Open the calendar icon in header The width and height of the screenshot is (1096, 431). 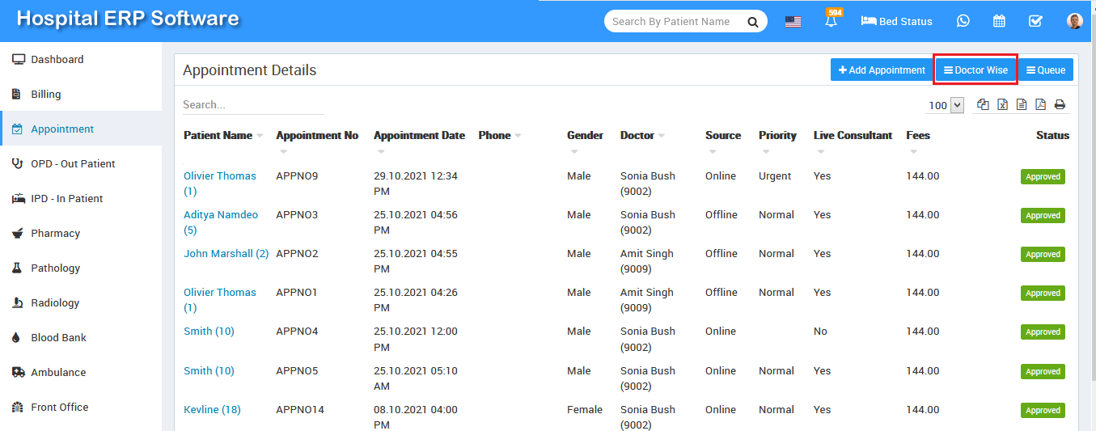point(999,21)
